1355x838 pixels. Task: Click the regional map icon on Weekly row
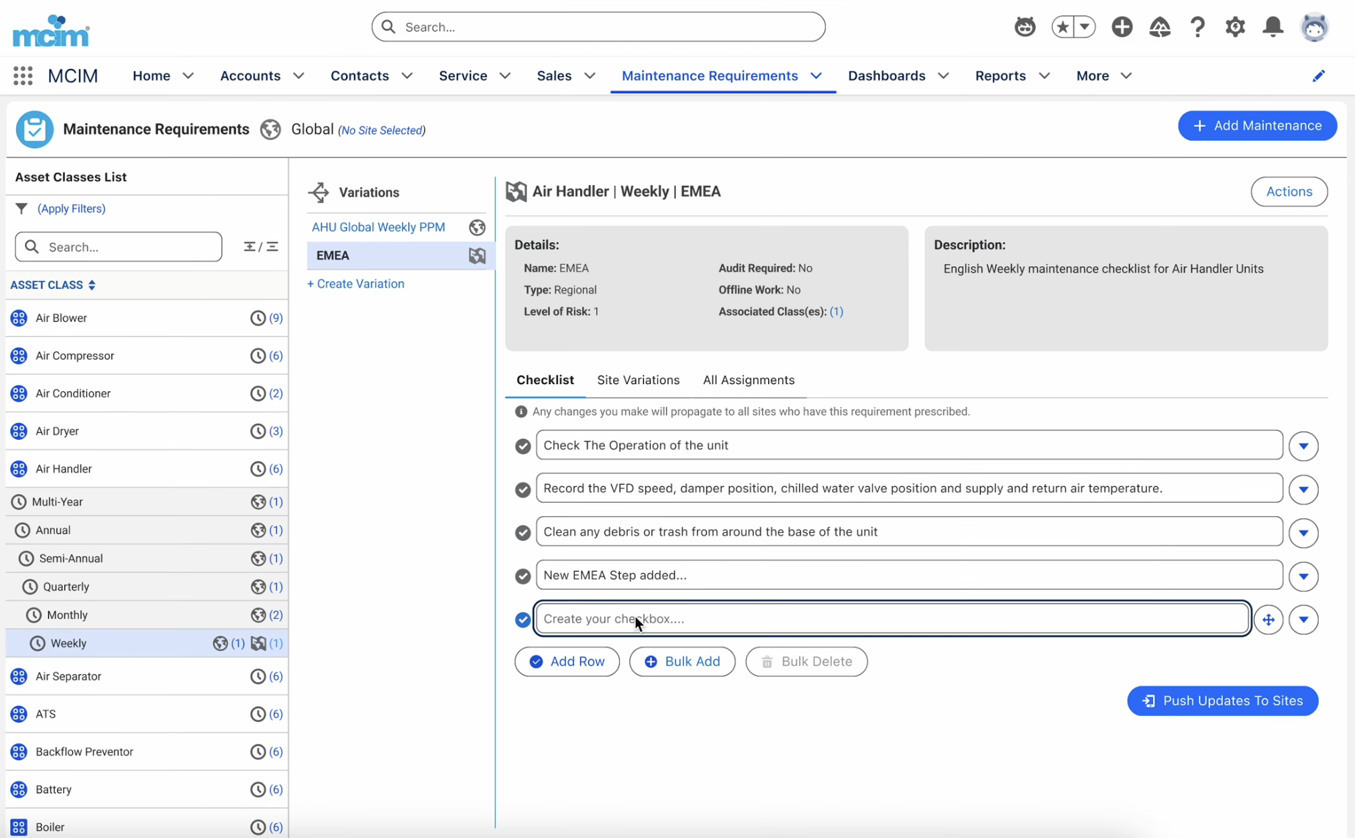(x=258, y=643)
